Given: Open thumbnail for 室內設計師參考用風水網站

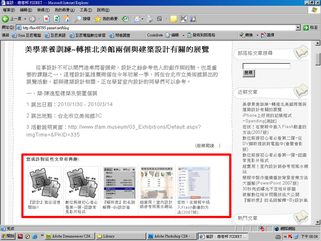Looking at the screenshot, I should 157,183.
